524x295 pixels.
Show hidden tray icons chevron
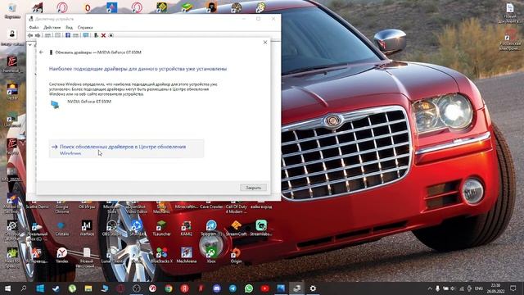(430, 288)
